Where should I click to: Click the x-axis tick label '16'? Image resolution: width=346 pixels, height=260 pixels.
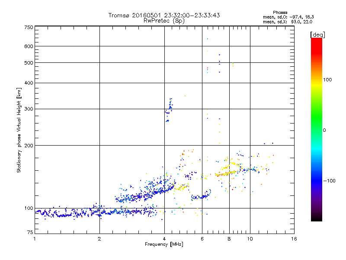[294, 239]
